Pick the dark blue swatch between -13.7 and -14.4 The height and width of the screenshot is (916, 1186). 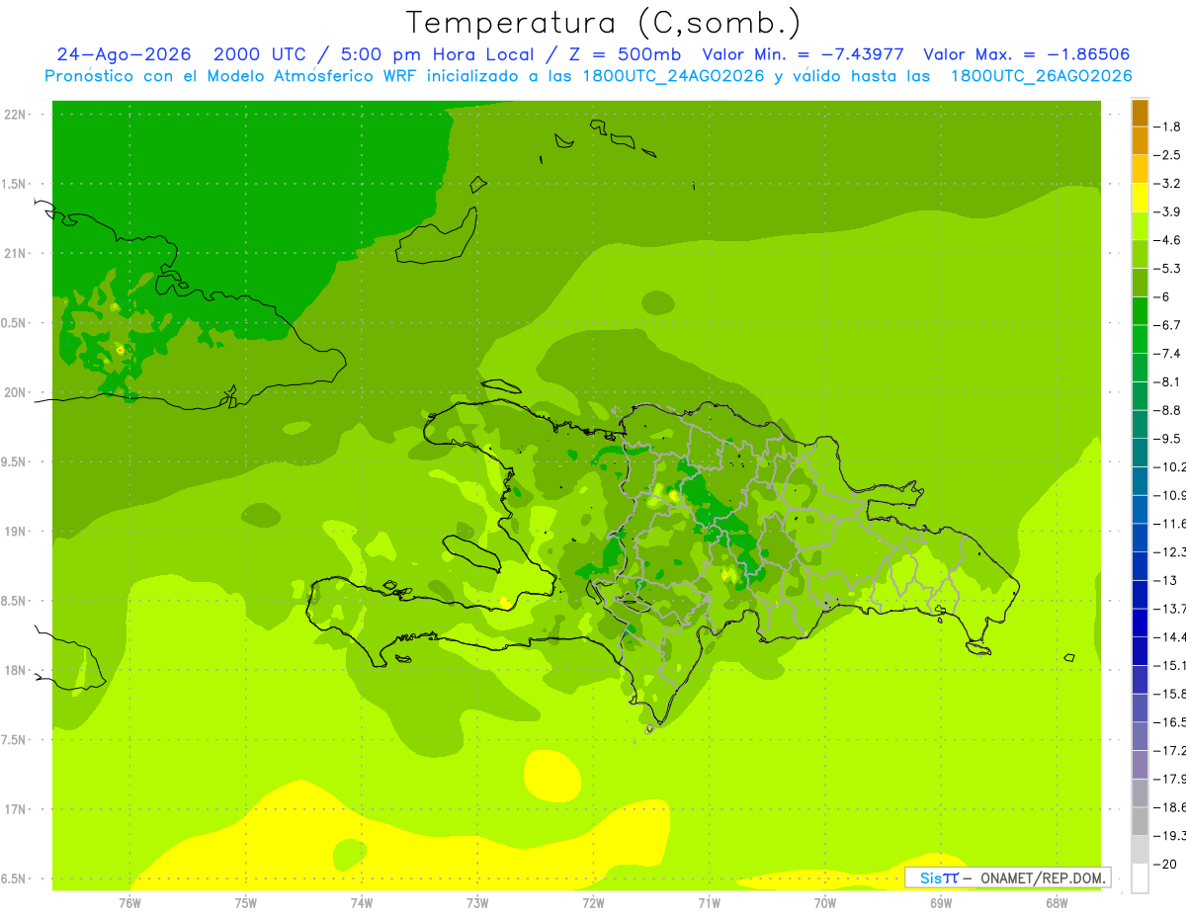[1140, 622]
